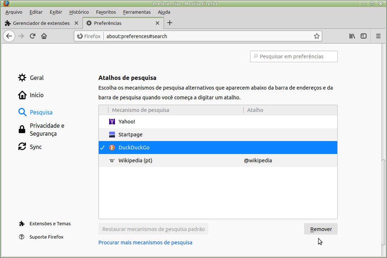The width and height of the screenshot is (387, 258).
Task: Select the Pesquisa magnifier icon category
Action: (22, 112)
